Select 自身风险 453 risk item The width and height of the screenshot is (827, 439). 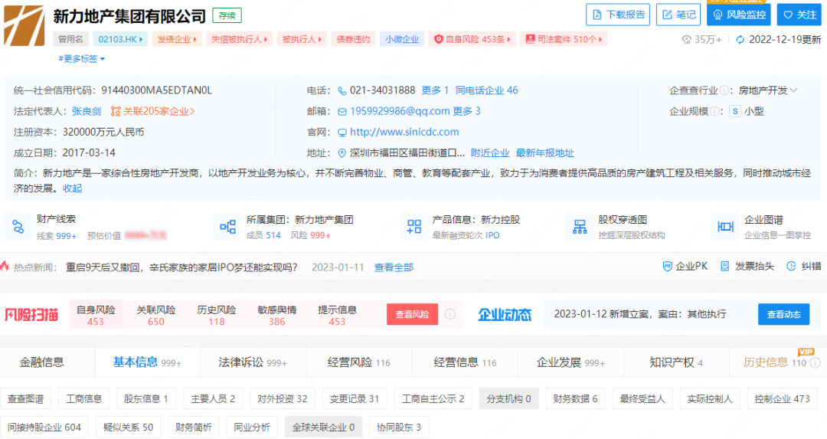[96, 315]
